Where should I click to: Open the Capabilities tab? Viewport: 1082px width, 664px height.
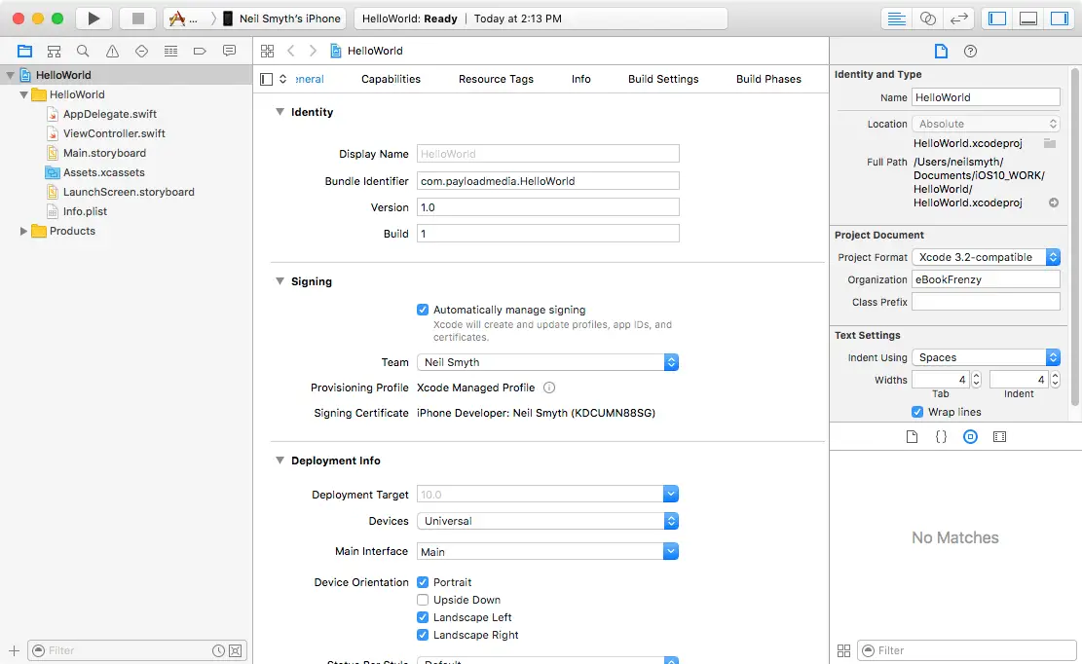391,79
